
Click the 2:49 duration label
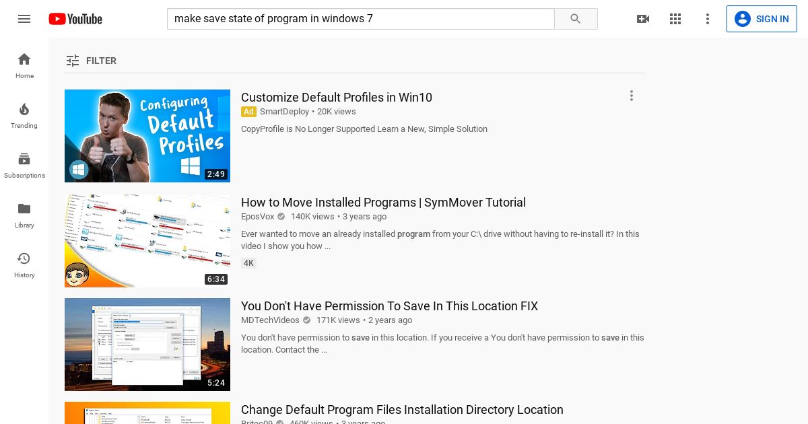(216, 174)
